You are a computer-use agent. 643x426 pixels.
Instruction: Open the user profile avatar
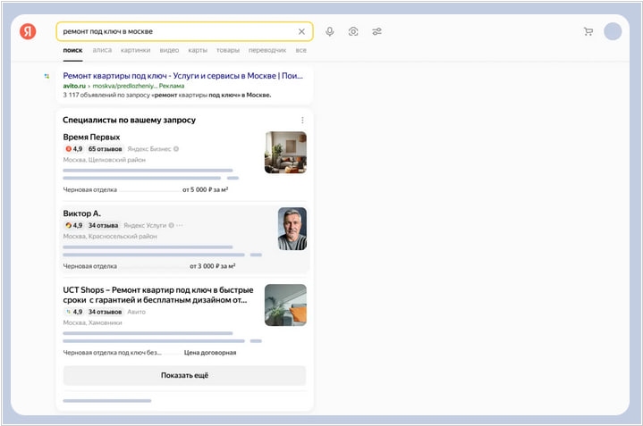tap(613, 31)
